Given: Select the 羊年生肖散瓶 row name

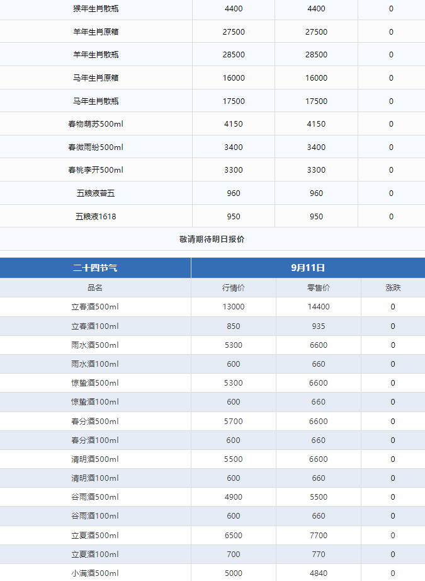Looking at the screenshot, I should (96, 54).
